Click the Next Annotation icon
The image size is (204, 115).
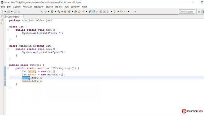pos(108,11)
